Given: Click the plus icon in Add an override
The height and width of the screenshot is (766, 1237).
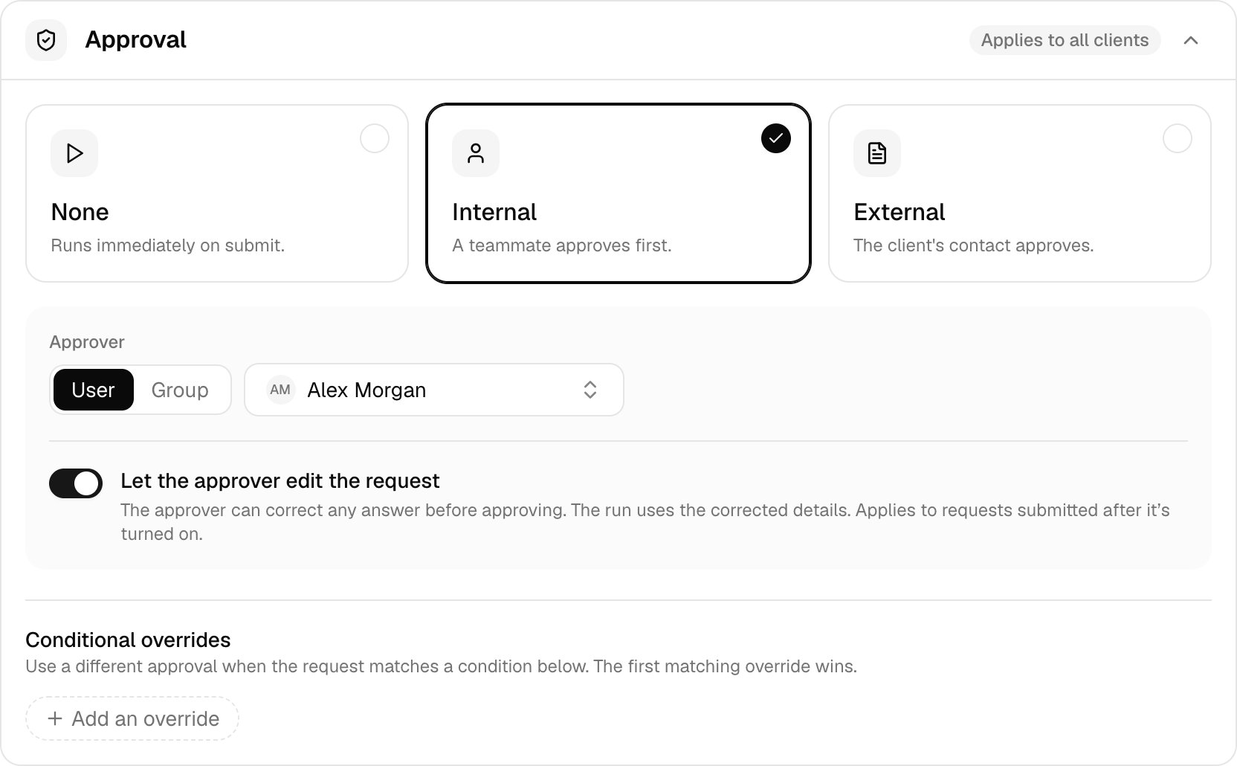Looking at the screenshot, I should (55, 718).
